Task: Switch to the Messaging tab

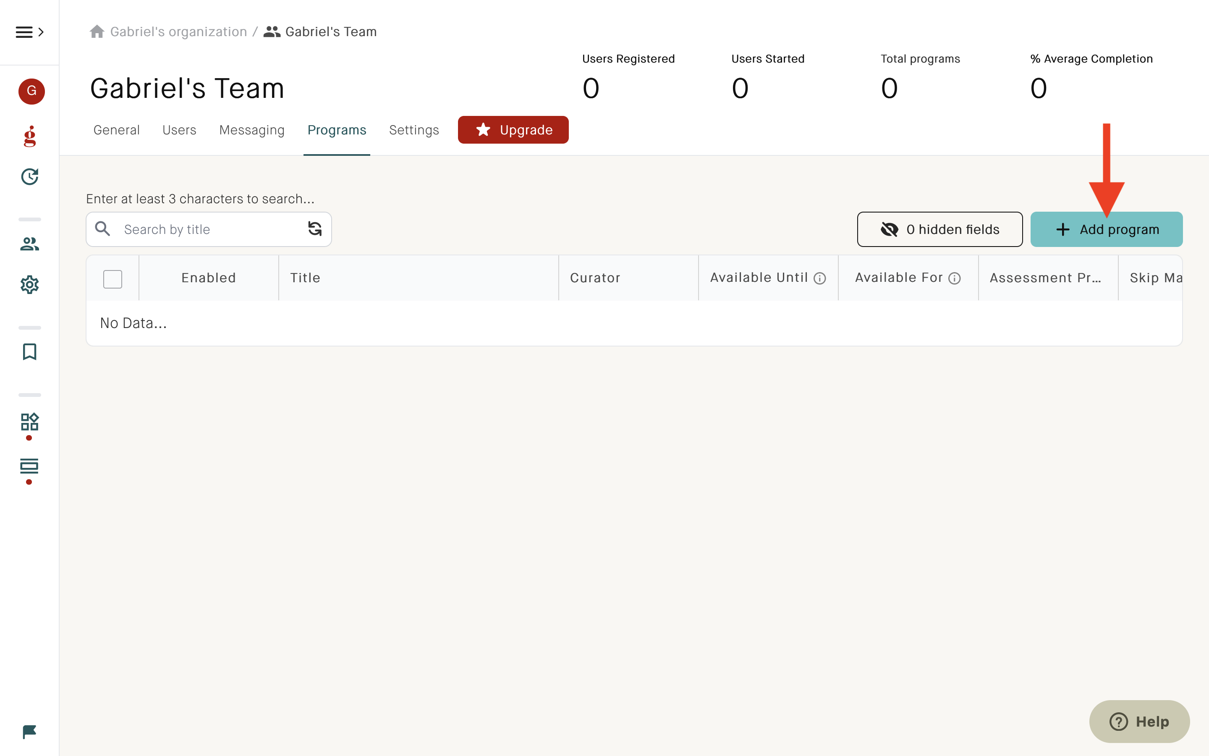Action: [252, 130]
